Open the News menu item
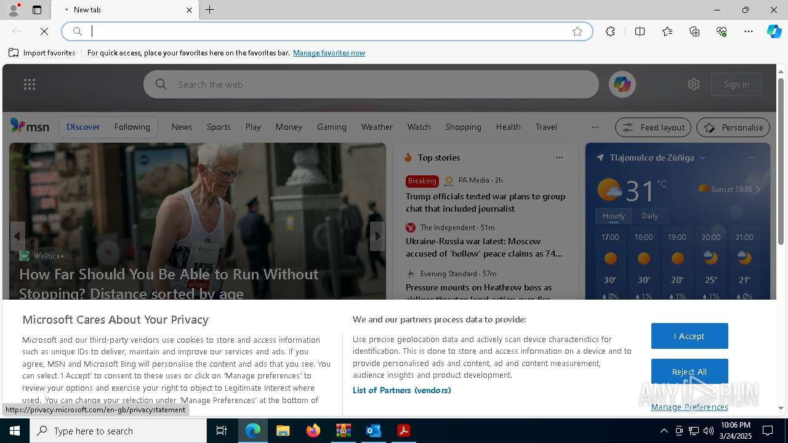 click(182, 127)
